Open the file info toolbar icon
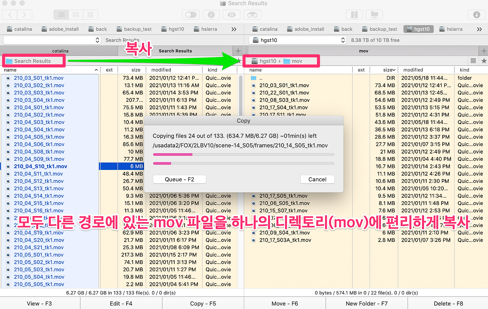This screenshot has width=488, height=309. (x=211, y=15)
